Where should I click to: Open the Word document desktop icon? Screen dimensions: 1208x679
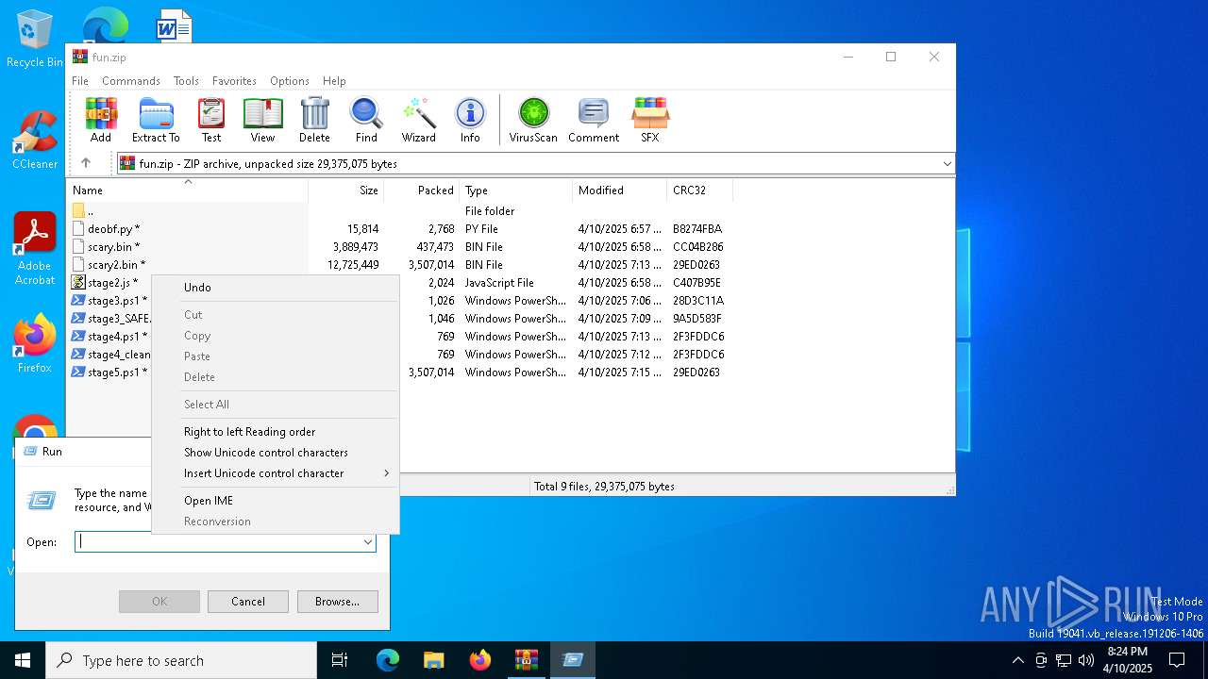[x=174, y=26]
